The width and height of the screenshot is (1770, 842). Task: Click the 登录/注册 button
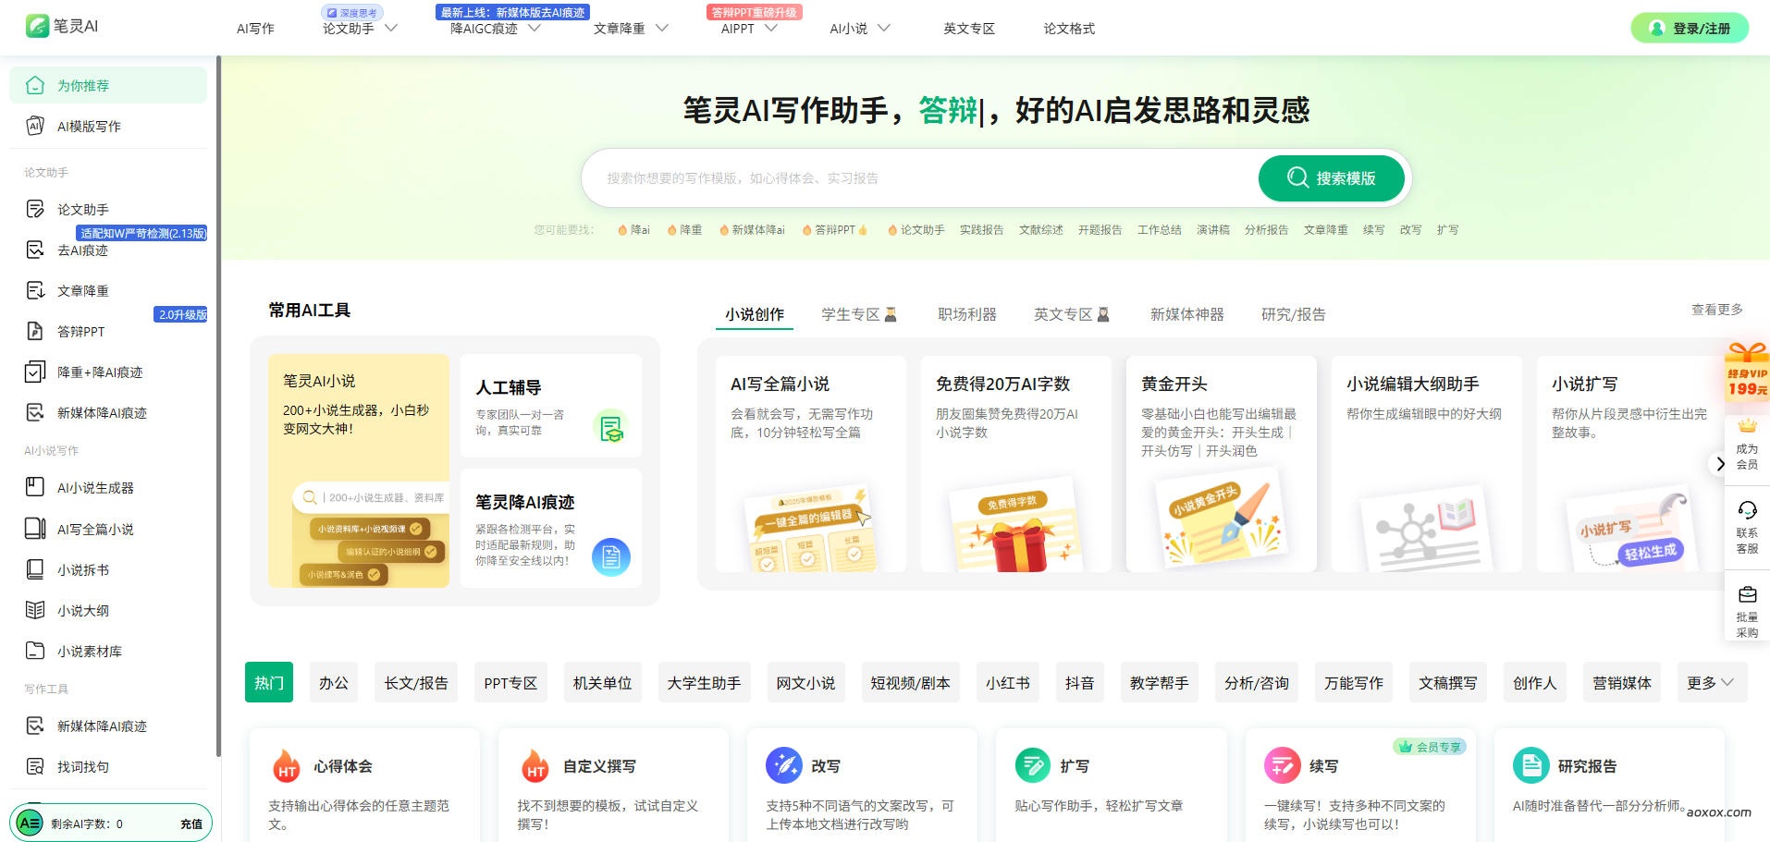click(x=1690, y=28)
